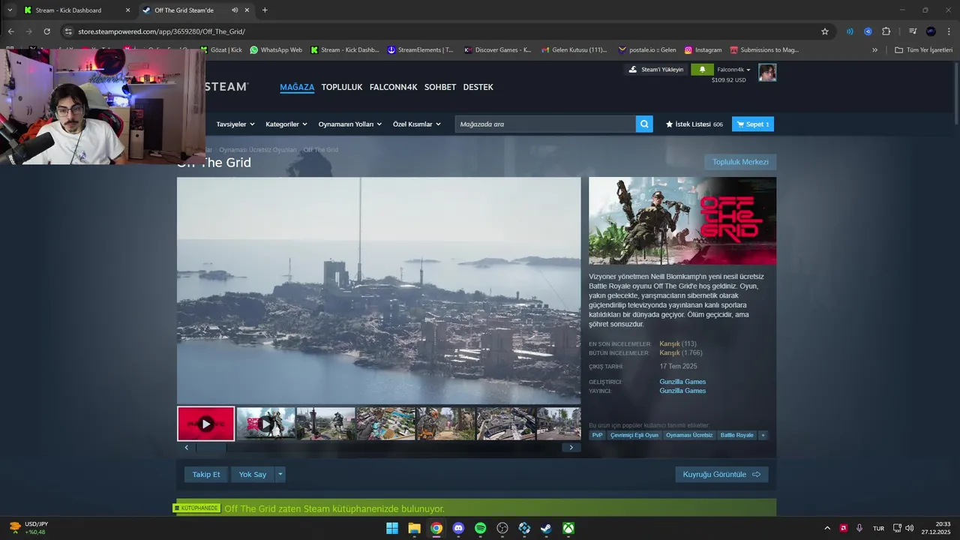Click the Steam profile avatar

pyautogui.click(x=767, y=72)
